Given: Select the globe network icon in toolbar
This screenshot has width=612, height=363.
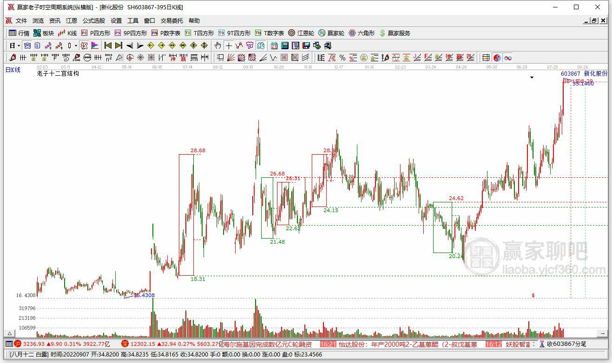Looking at the screenshot, I should pos(317,45).
